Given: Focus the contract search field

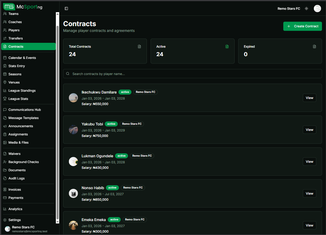Looking at the screenshot, I should [192, 74].
